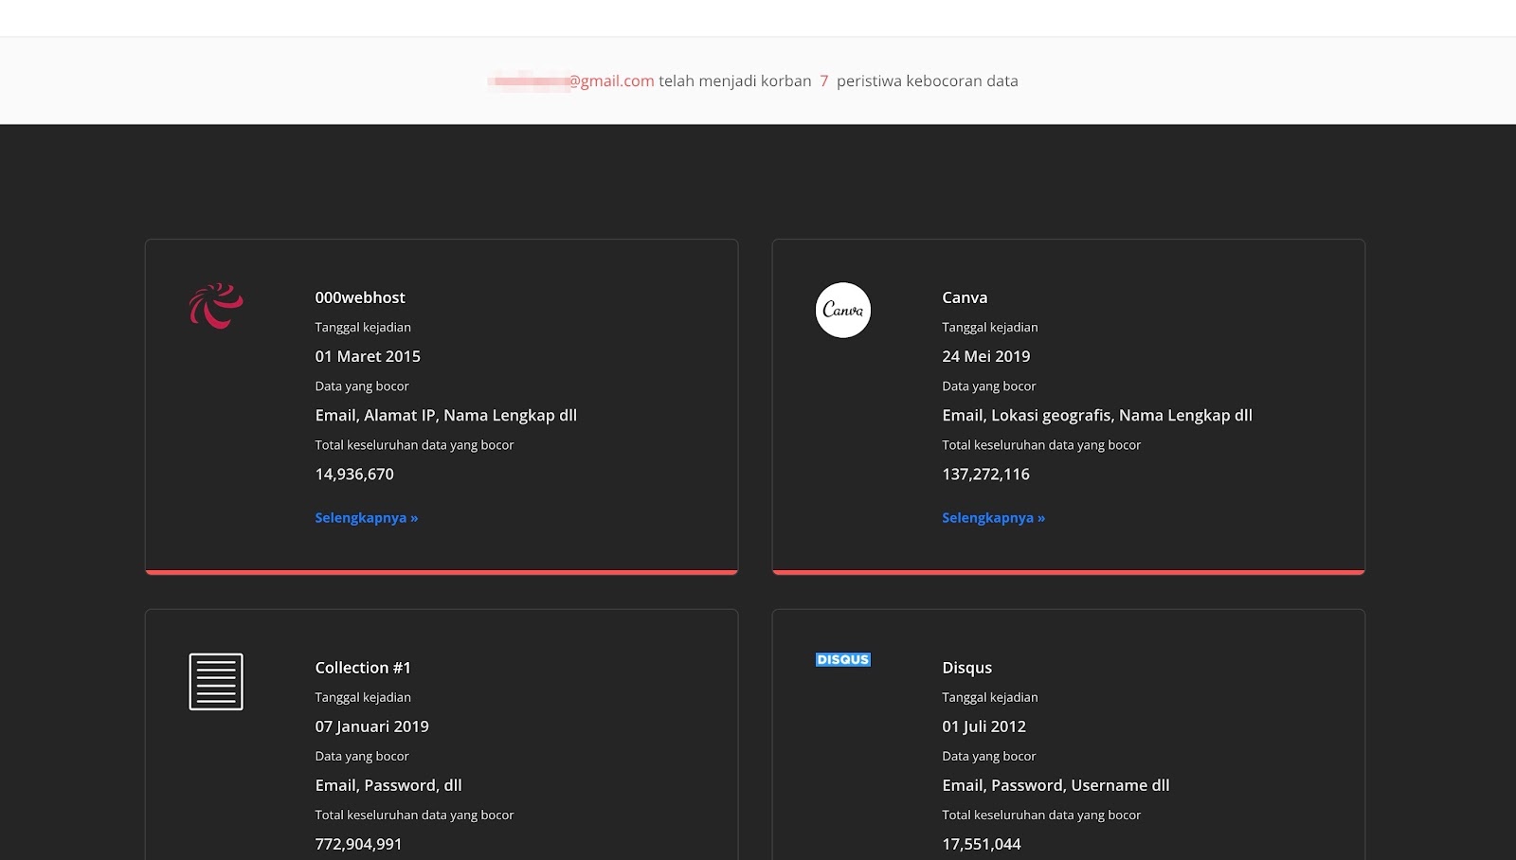The image size is (1516, 860).
Task: Click the date 01 Juli 2012
Action: (984, 726)
